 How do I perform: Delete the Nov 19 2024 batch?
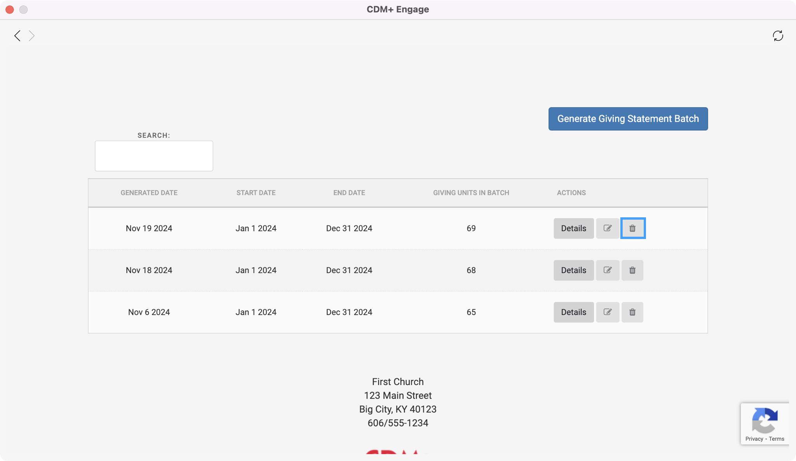pos(632,228)
